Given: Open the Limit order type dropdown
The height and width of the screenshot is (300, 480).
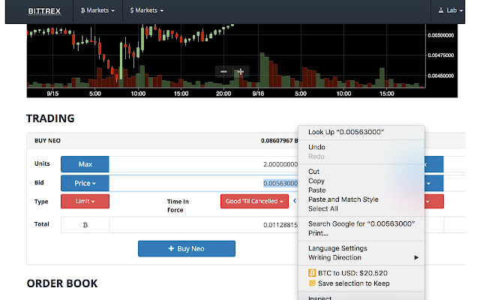Looking at the screenshot, I should [85, 201].
